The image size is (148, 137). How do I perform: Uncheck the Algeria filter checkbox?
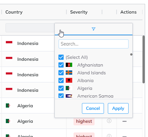(61, 88)
